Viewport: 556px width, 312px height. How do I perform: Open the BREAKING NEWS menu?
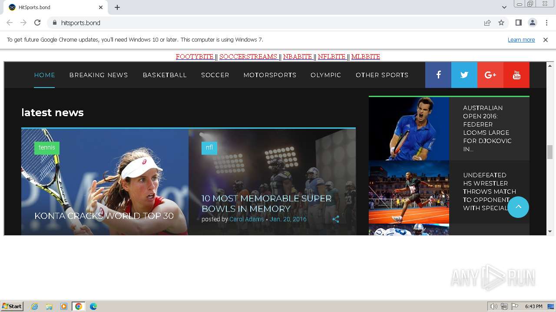click(x=99, y=75)
